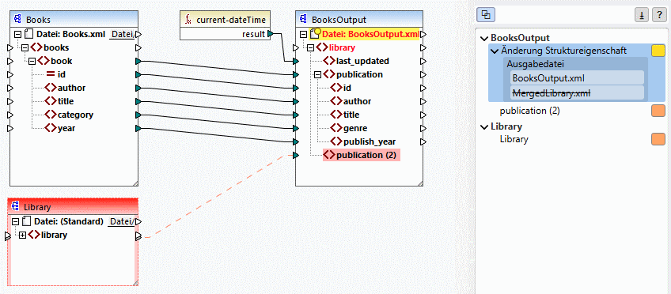The image size is (671, 294).
Task: Click the current-dateTime function title
Action: 231,20
